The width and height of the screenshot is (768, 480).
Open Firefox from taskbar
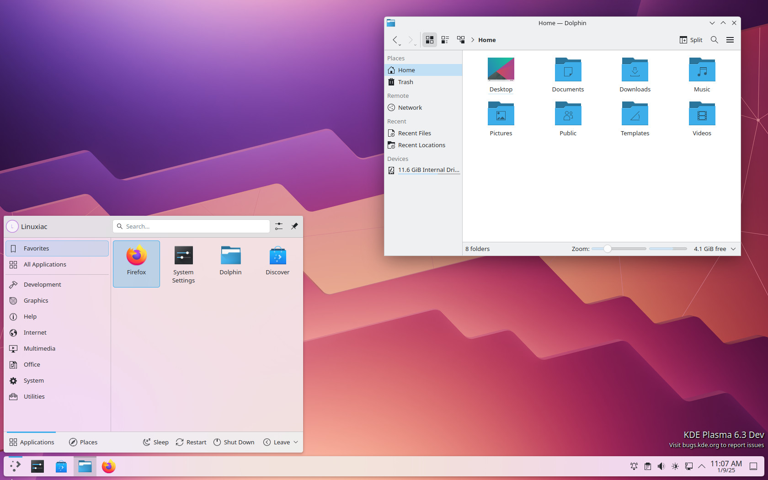pos(109,466)
